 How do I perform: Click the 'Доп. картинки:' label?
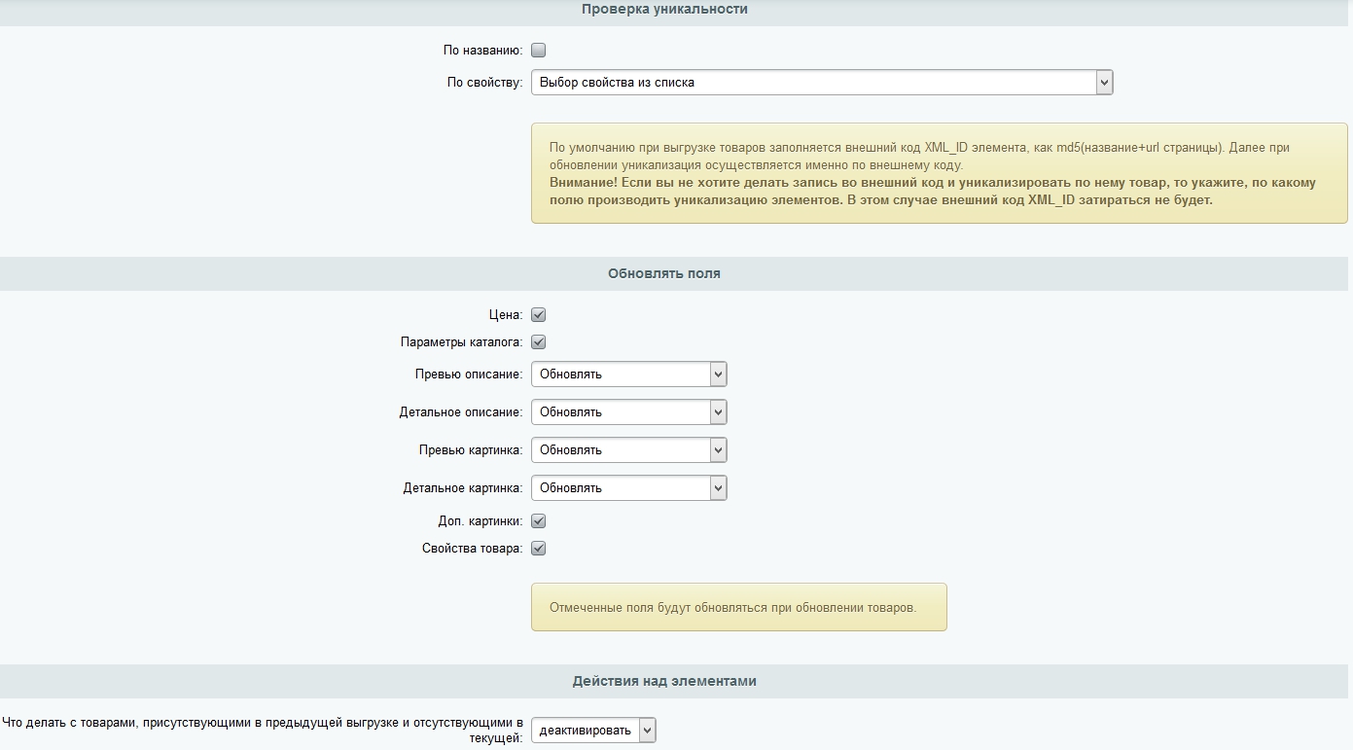click(481, 521)
